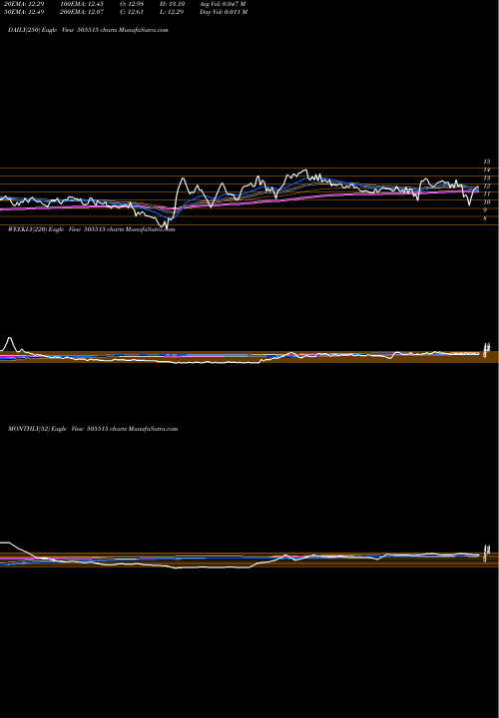Click the open price O: 12.98
The image size is (499, 718).
(x=133, y=4)
